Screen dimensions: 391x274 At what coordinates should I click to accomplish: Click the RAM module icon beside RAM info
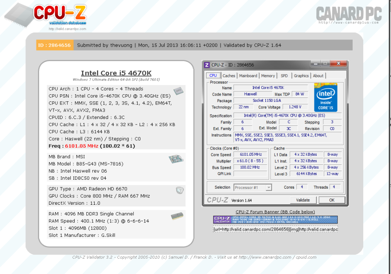click(177, 216)
